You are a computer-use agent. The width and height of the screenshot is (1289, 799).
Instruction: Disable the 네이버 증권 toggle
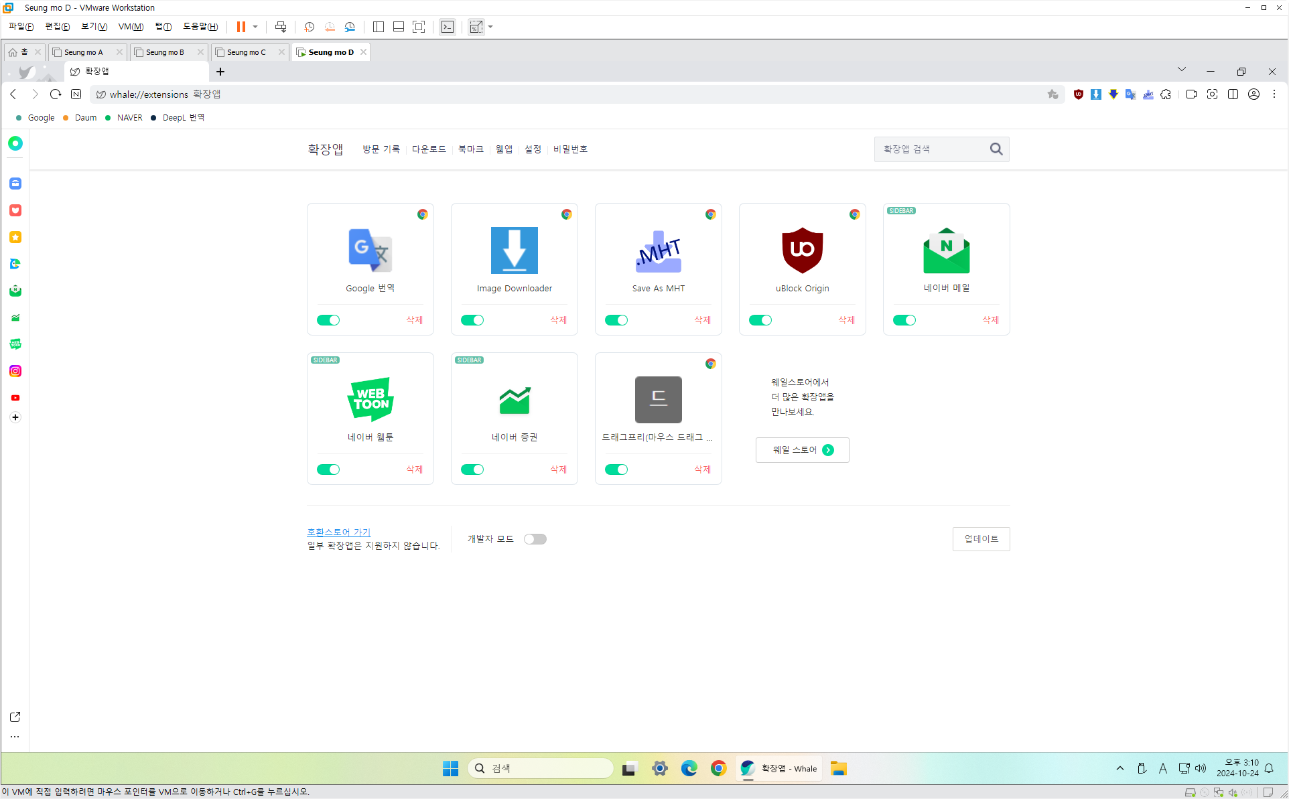pos(472,469)
